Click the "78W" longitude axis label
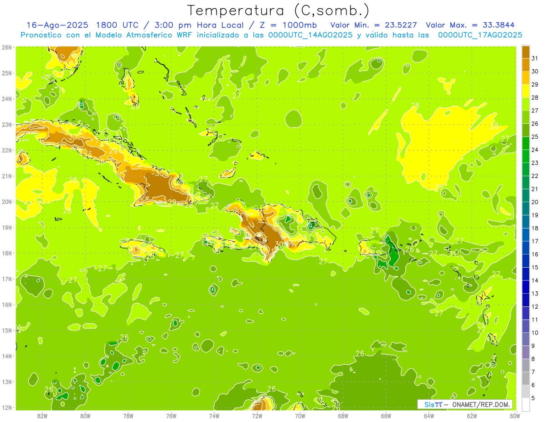The image size is (547, 422). click(128, 415)
